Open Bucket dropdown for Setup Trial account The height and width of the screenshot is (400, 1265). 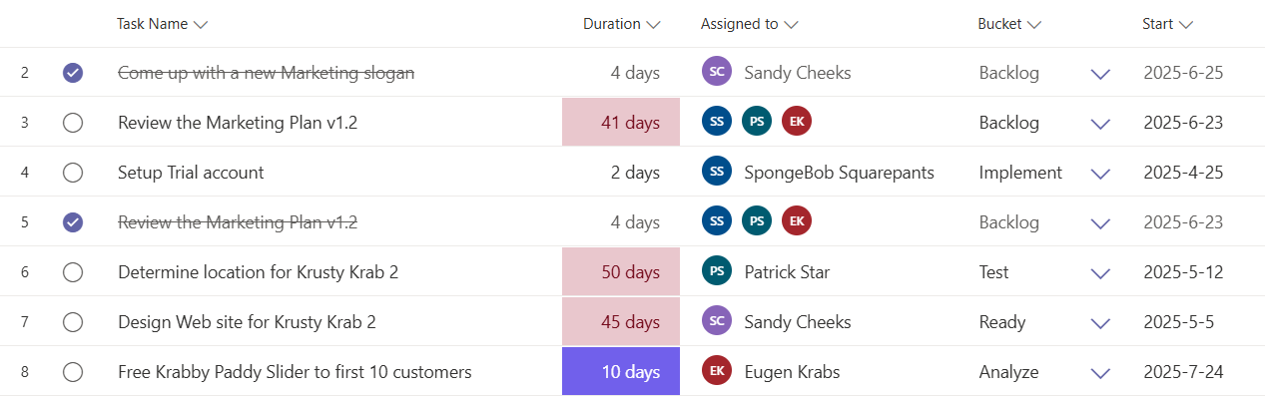click(x=1100, y=174)
